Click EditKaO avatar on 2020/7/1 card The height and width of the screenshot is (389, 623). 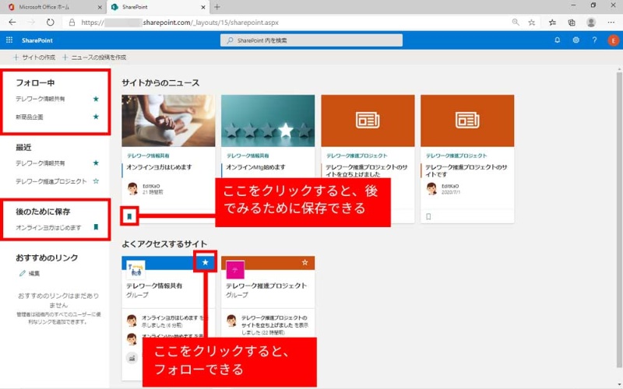pos(431,188)
